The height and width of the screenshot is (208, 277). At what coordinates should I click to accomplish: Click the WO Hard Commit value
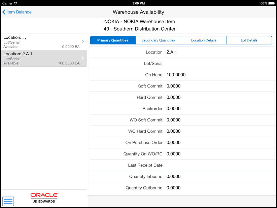173,131
